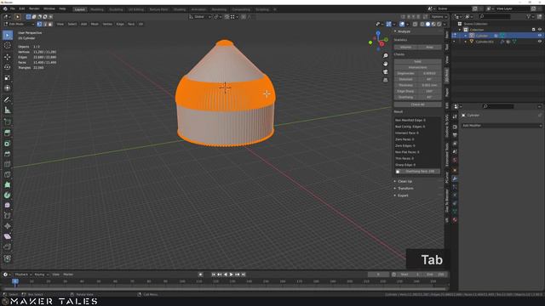Screen dimensions: 545x306
Task: Activate the Move tool
Action: tap(8, 57)
